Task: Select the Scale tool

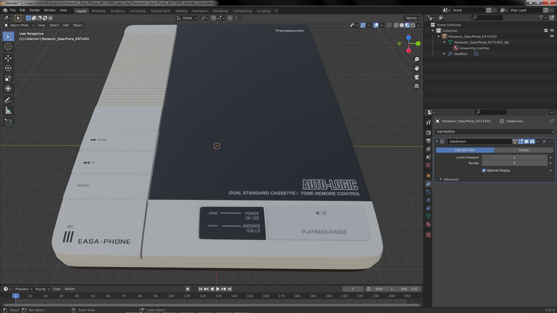Action: [8, 79]
